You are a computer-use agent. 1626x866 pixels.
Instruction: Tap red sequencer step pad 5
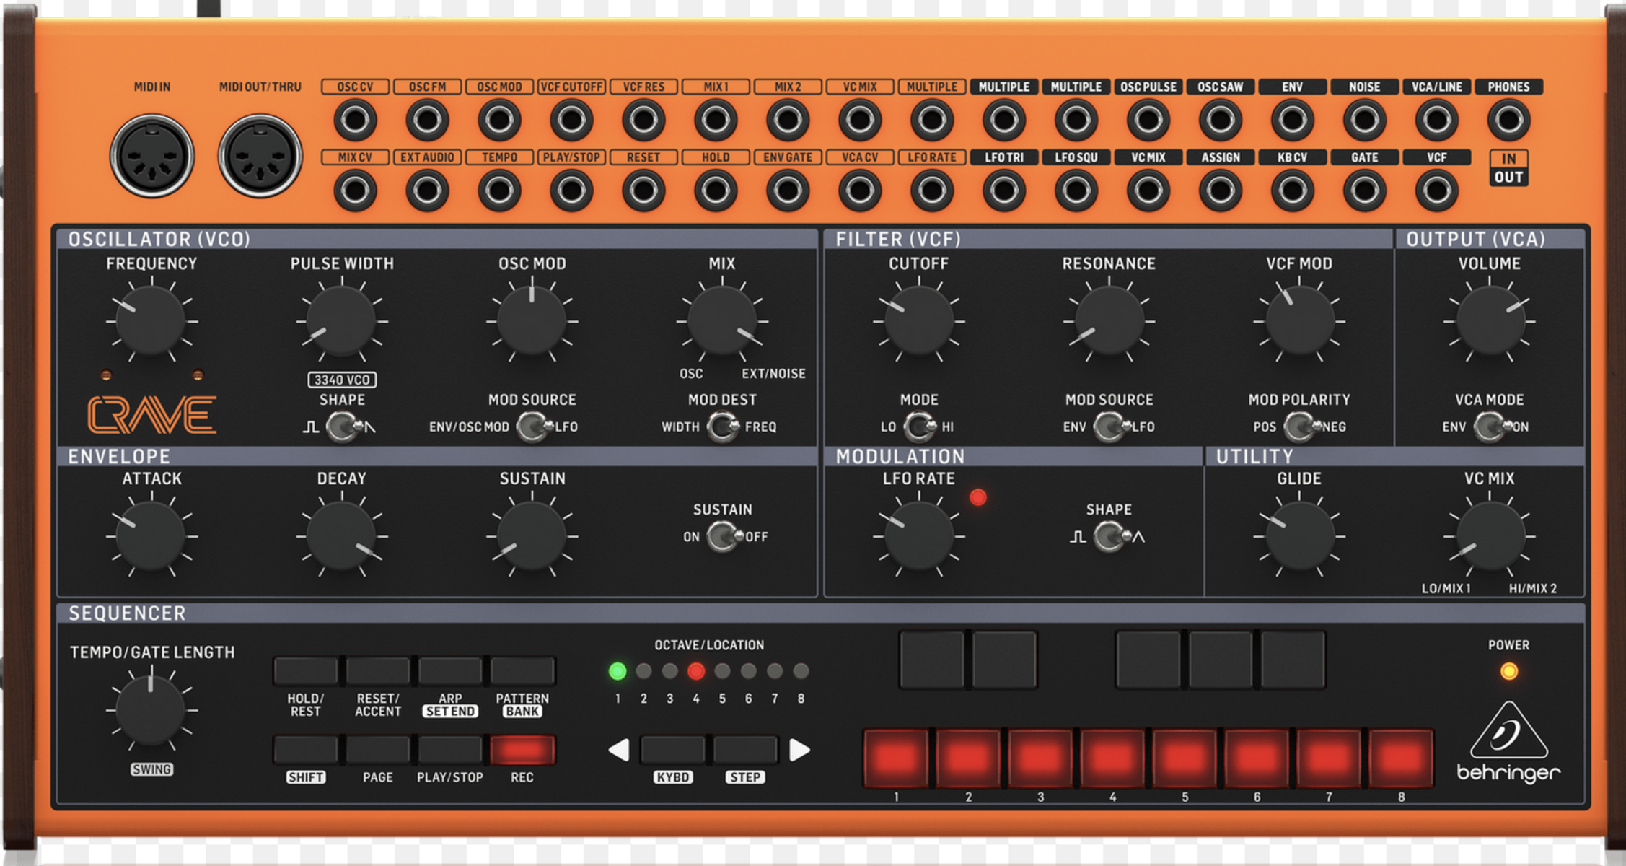click(x=1185, y=758)
